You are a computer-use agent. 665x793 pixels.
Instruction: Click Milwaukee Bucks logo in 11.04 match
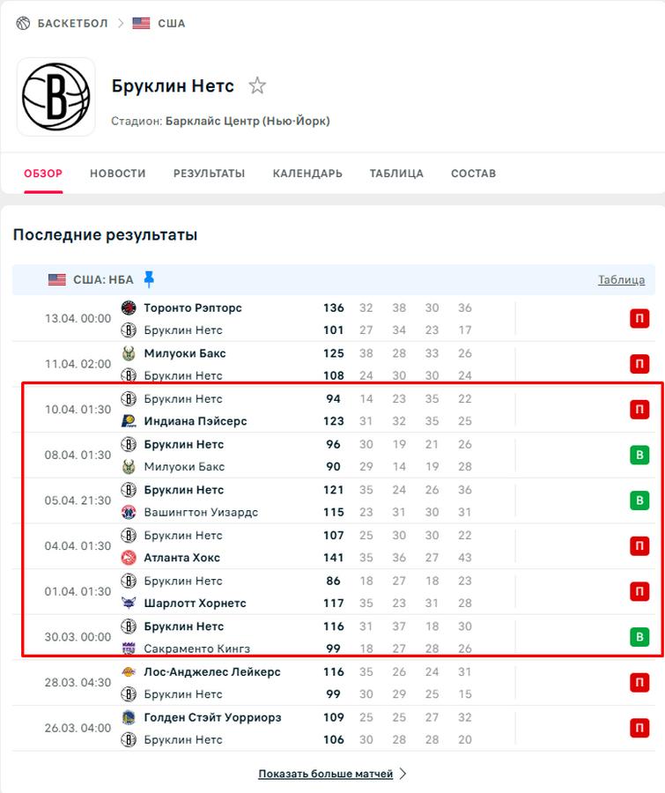point(129,353)
